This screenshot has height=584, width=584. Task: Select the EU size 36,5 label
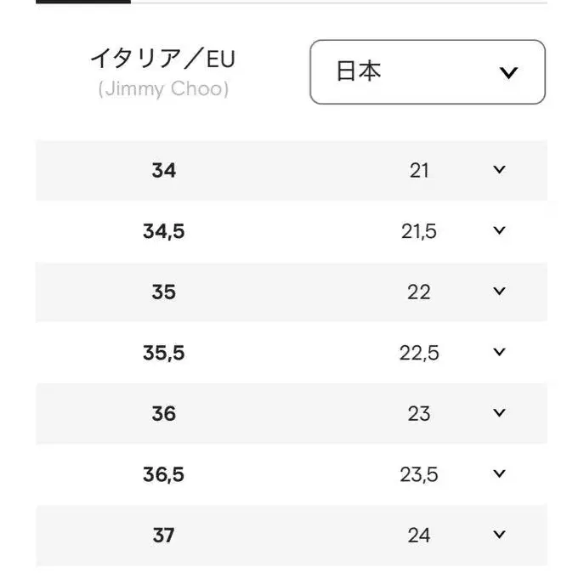[163, 474]
